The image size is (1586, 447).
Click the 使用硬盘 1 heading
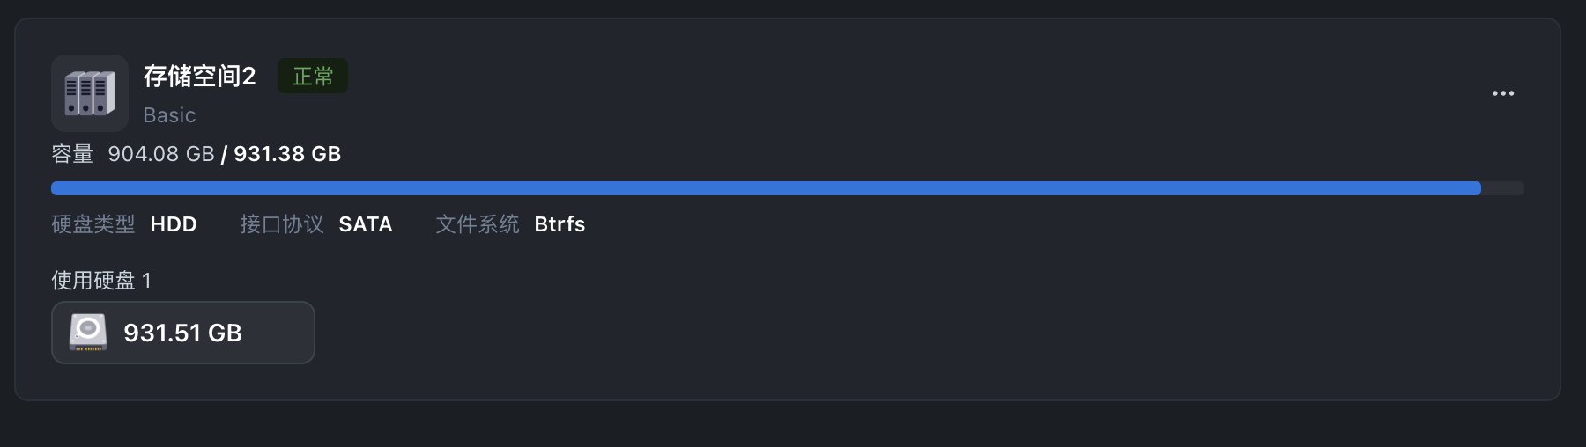101,281
